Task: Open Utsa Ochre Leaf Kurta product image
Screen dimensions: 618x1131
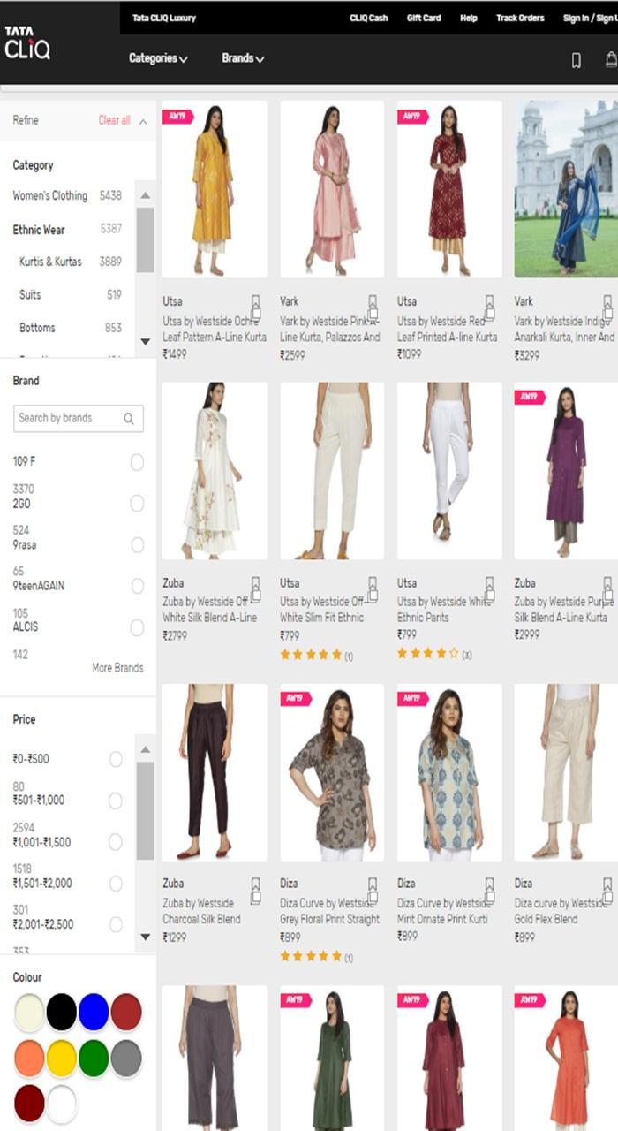Action: tap(215, 189)
